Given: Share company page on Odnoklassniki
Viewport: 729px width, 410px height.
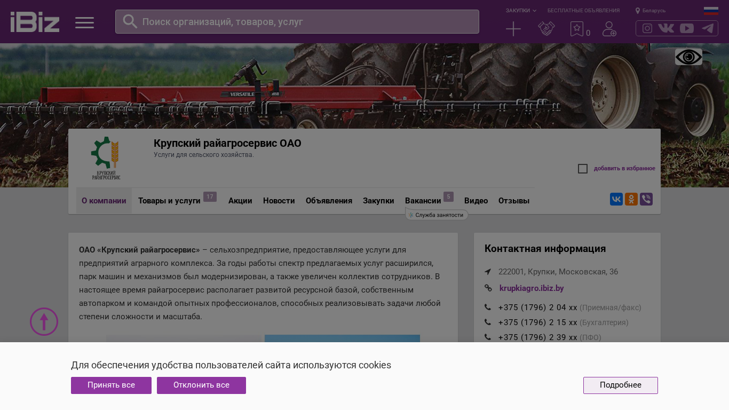Looking at the screenshot, I should coord(631,199).
